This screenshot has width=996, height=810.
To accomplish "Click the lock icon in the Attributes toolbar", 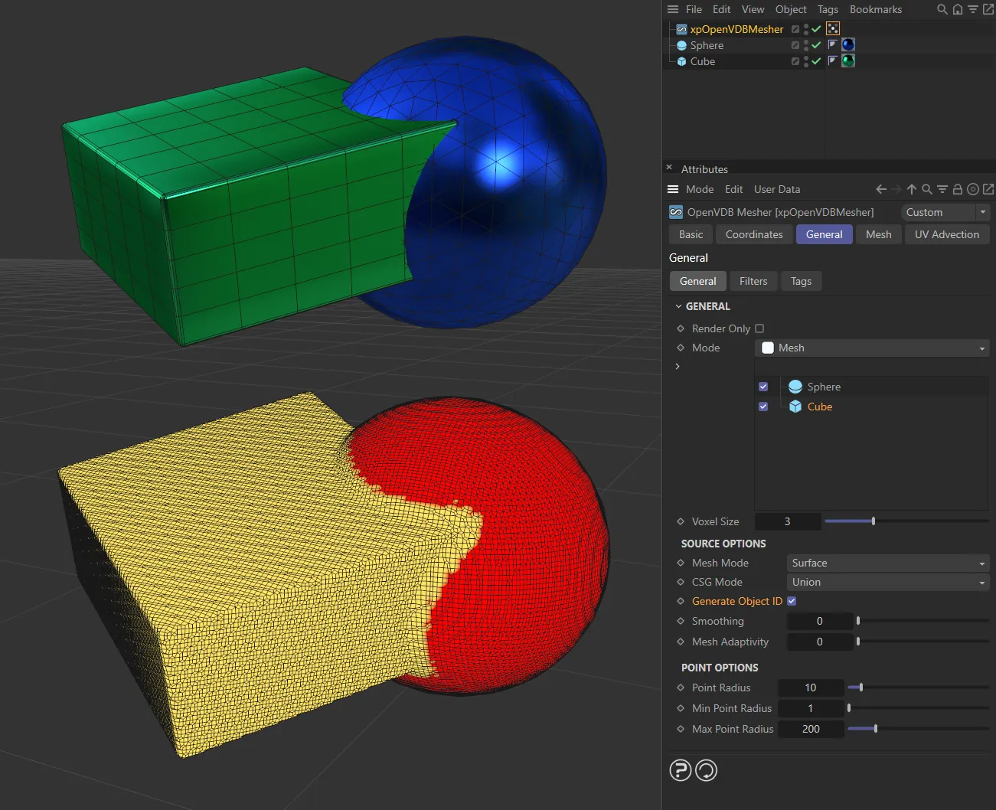I will [x=957, y=189].
